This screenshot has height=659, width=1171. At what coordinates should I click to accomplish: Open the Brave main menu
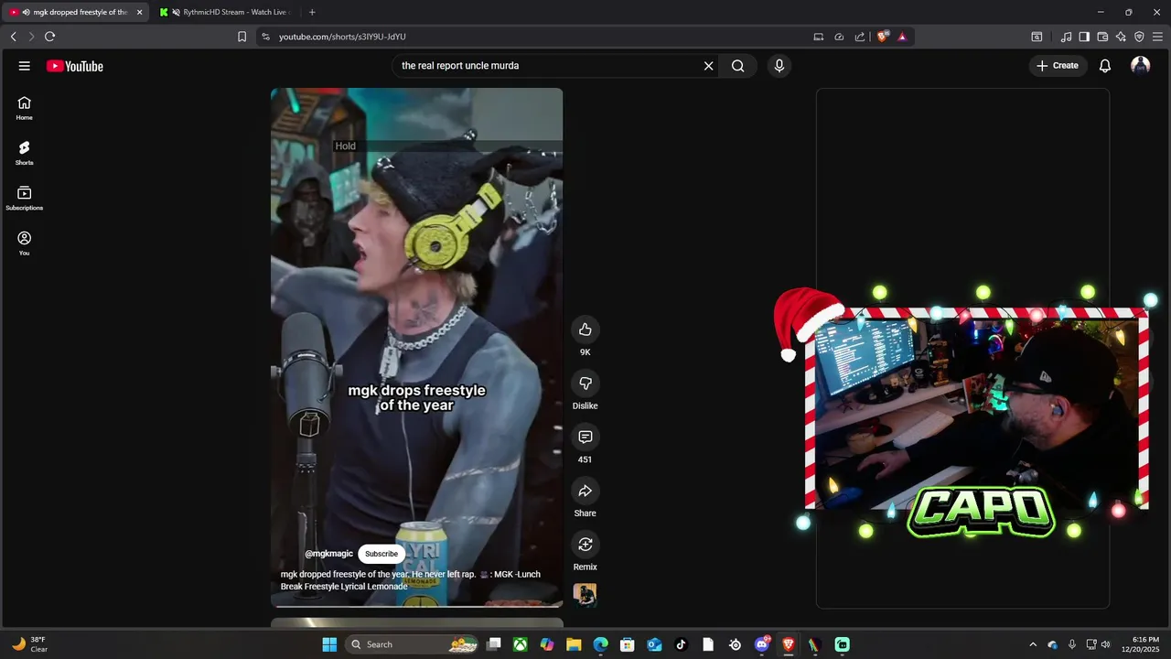[x=1157, y=37]
